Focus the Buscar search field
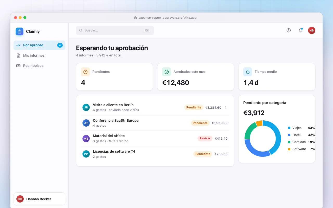 115,30
